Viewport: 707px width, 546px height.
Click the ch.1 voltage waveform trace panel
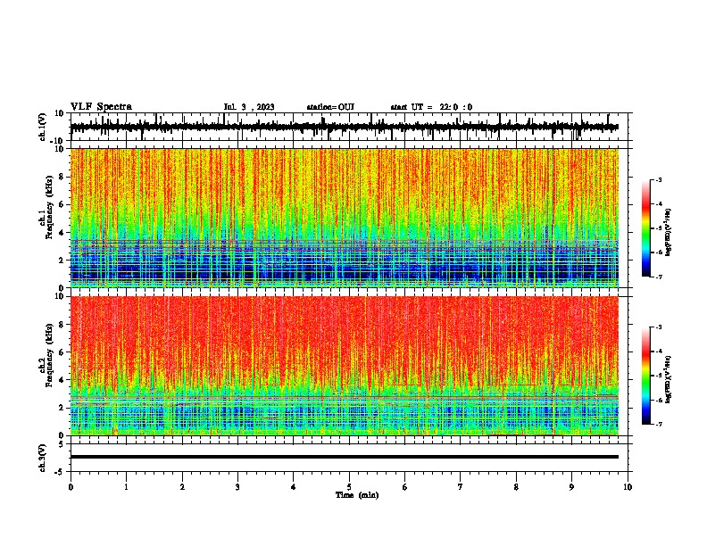(349, 127)
